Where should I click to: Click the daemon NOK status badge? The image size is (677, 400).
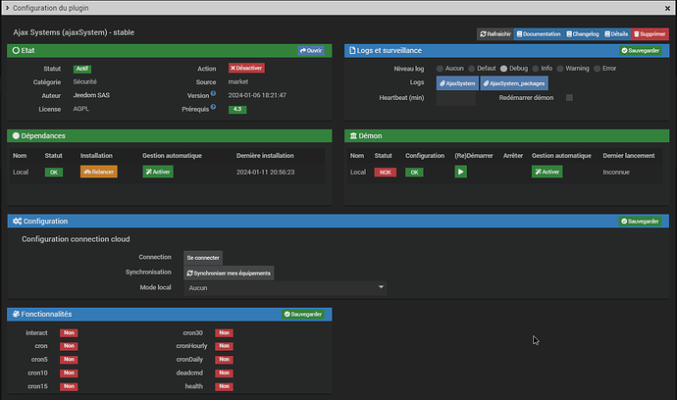click(386, 173)
